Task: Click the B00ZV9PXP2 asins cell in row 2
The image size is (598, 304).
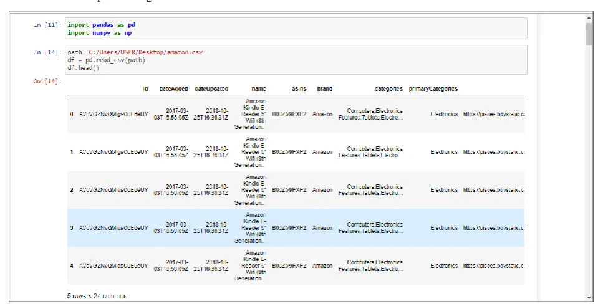Action: tap(289, 190)
